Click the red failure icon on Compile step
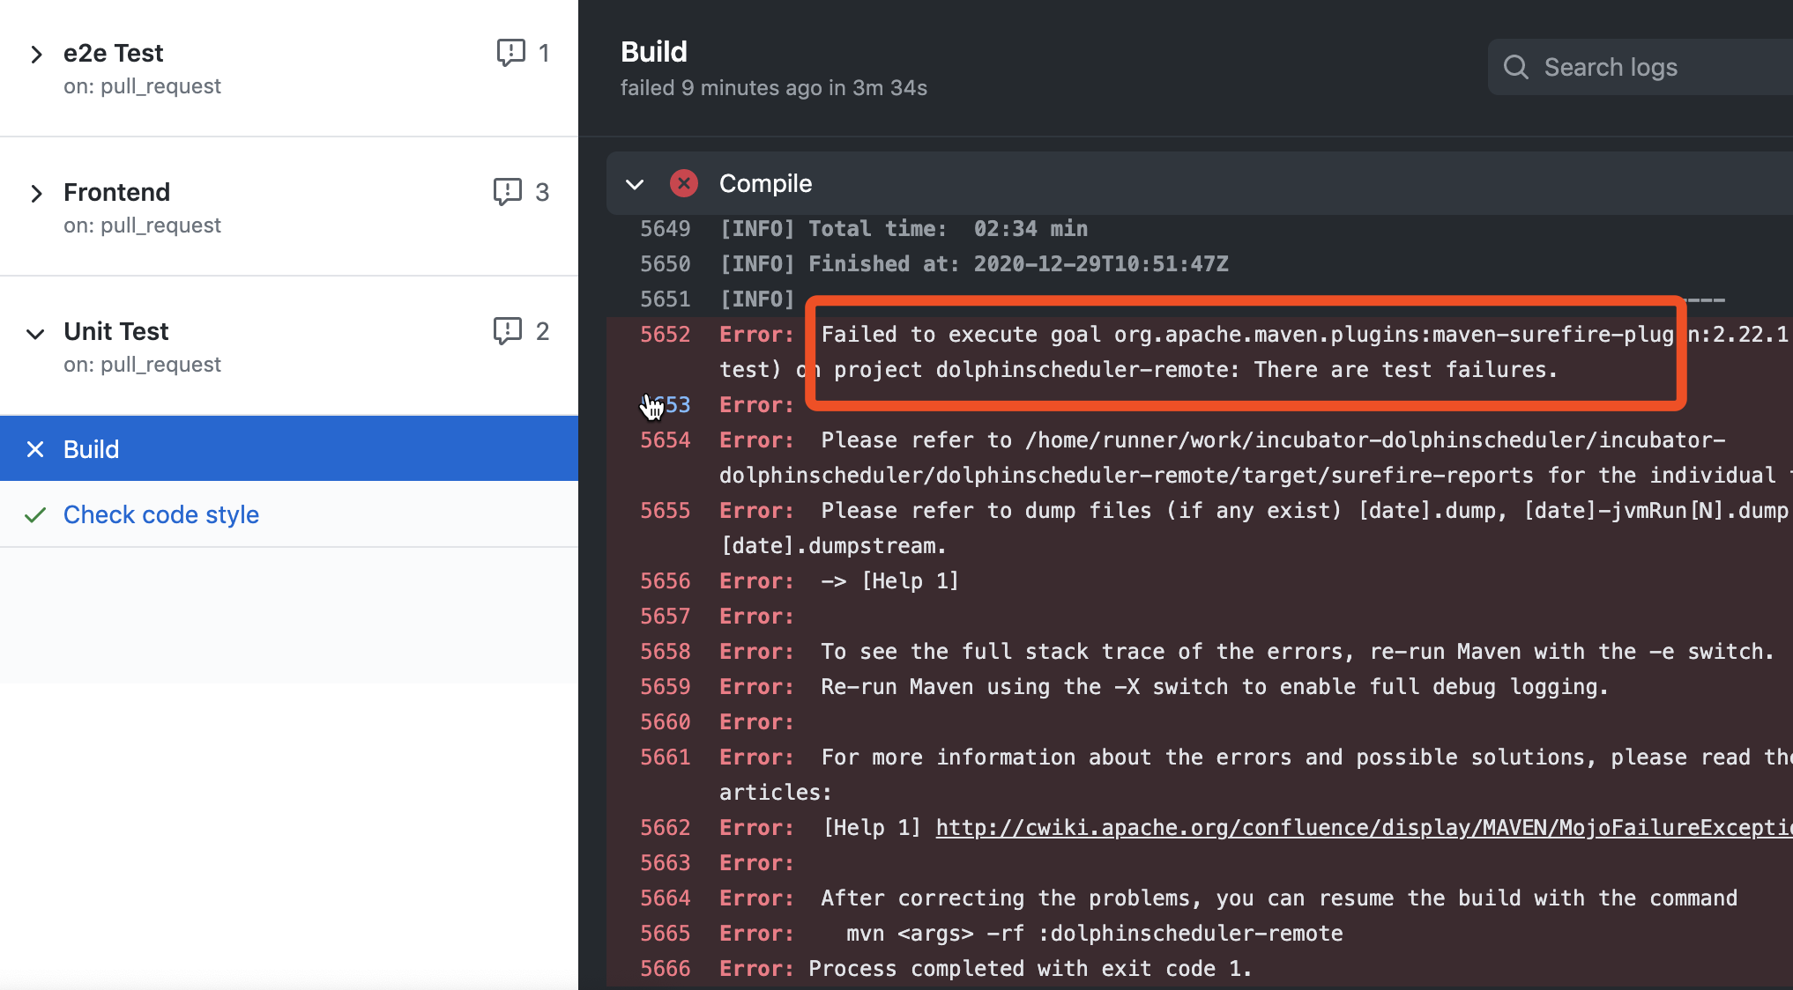1793x990 pixels. (684, 183)
